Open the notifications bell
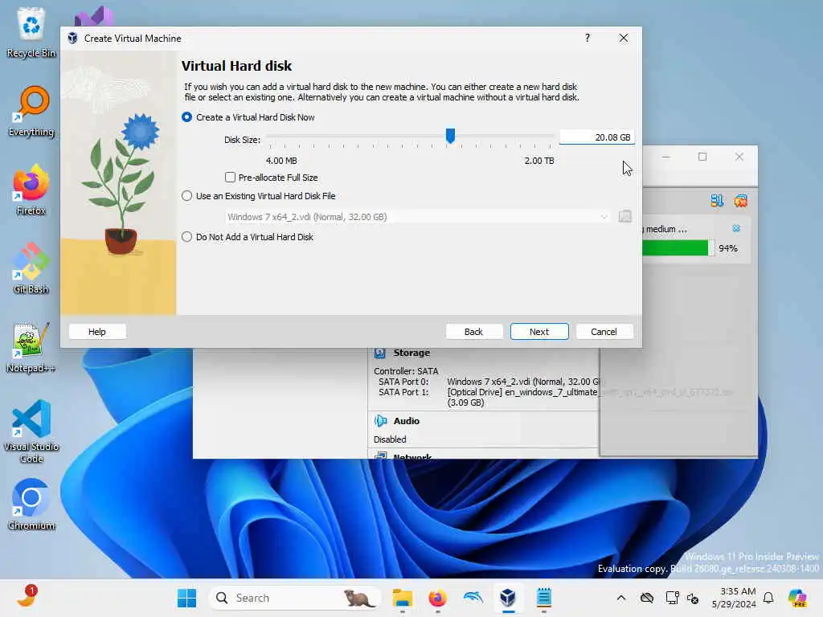The height and width of the screenshot is (617, 823). click(x=768, y=598)
